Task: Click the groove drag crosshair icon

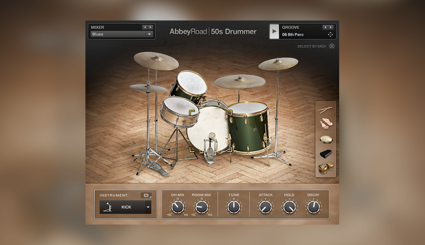Action: (x=330, y=34)
